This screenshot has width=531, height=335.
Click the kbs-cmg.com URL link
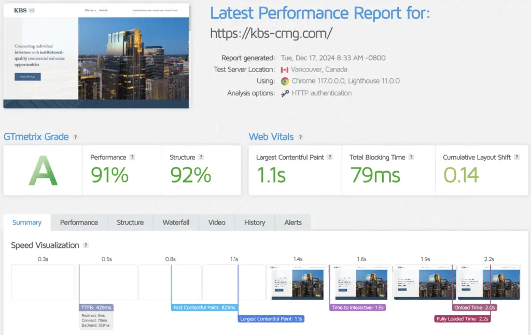tap(271, 33)
